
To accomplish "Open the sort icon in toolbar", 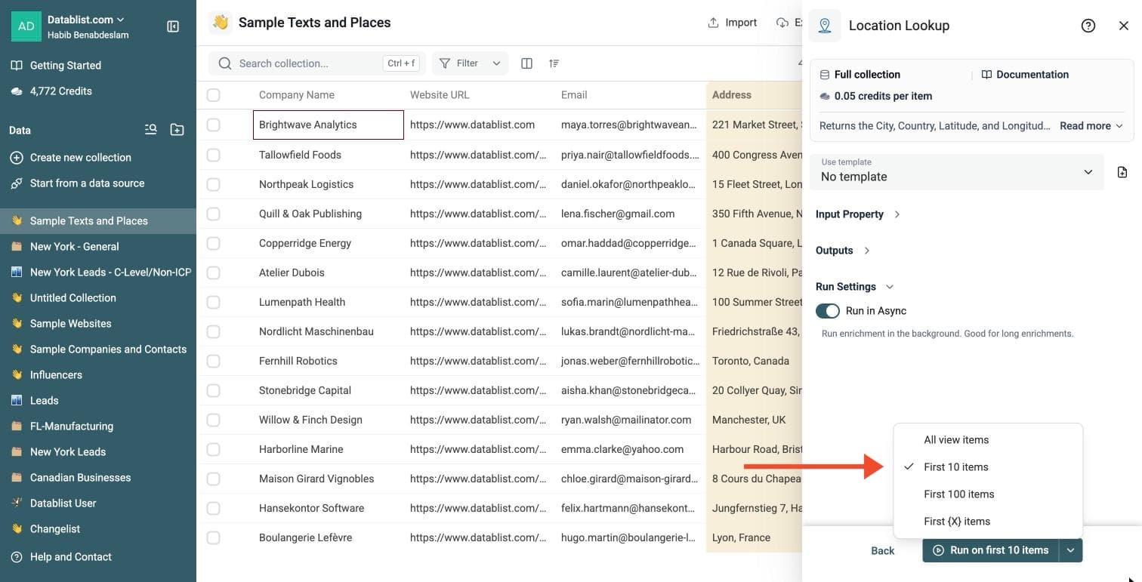I will (554, 63).
